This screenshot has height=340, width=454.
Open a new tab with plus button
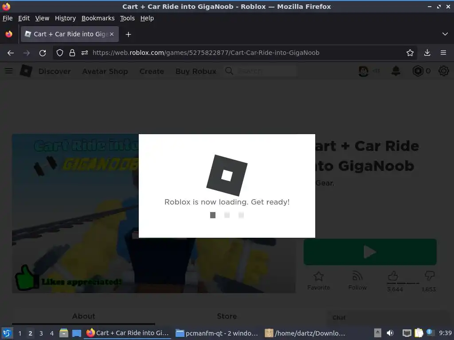pyautogui.click(x=128, y=35)
